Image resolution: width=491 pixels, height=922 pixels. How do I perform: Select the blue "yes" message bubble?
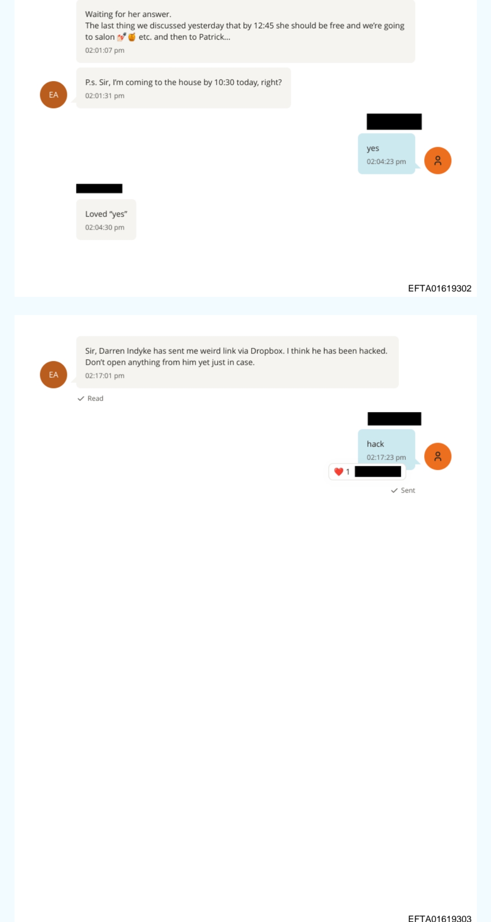[387, 154]
